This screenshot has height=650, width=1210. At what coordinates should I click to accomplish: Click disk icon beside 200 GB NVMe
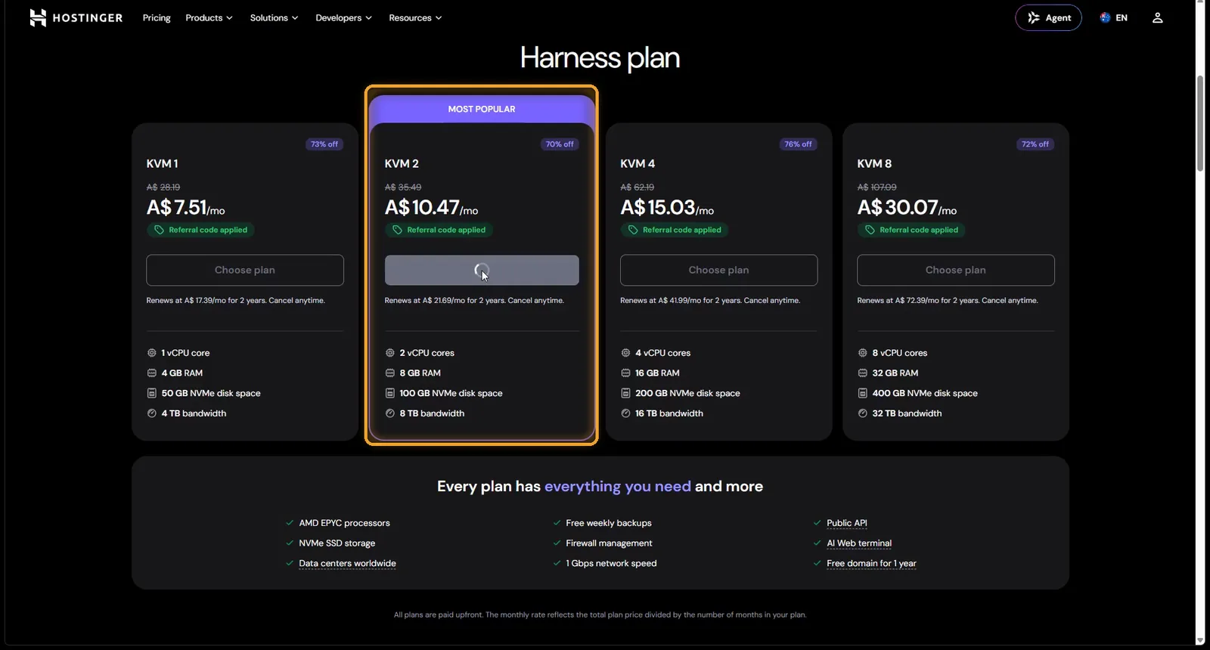[x=625, y=393]
